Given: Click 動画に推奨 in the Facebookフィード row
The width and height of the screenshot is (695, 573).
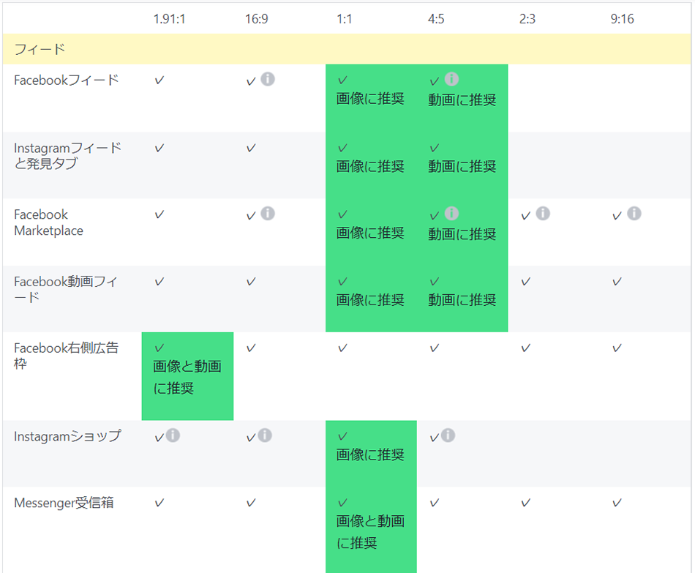Looking at the screenshot, I should click(462, 100).
